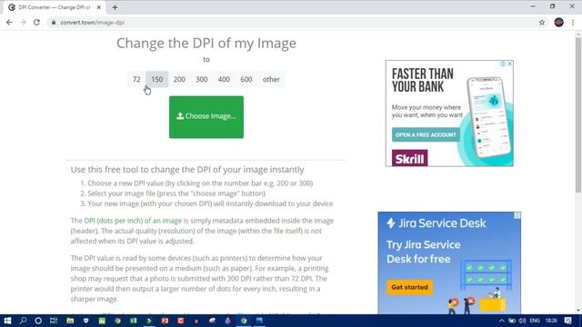Open the active Chrome taskbar icon

(244, 321)
